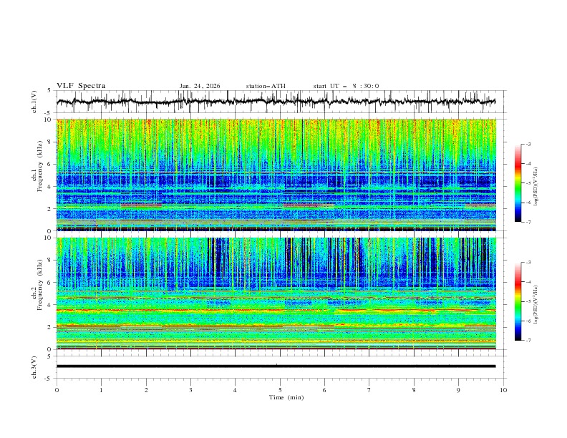The width and height of the screenshot is (567, 438).
Task: Click the "Time (min)" x-axis label
Action: point(286,397)
